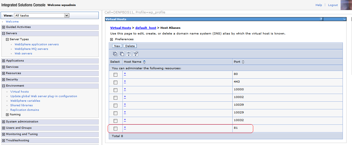Screen dimensions: 352x145
Task: Check the box for port 10000 row
Action: pyautogui.click(x=116, y=90)
